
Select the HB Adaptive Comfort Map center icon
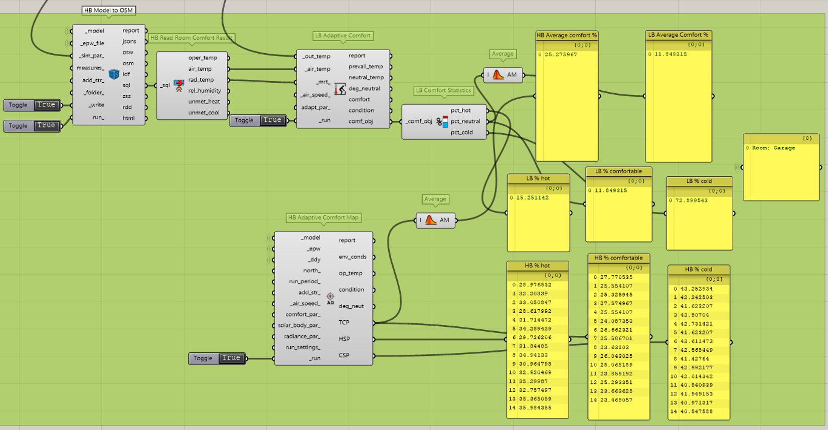point(330,298)
